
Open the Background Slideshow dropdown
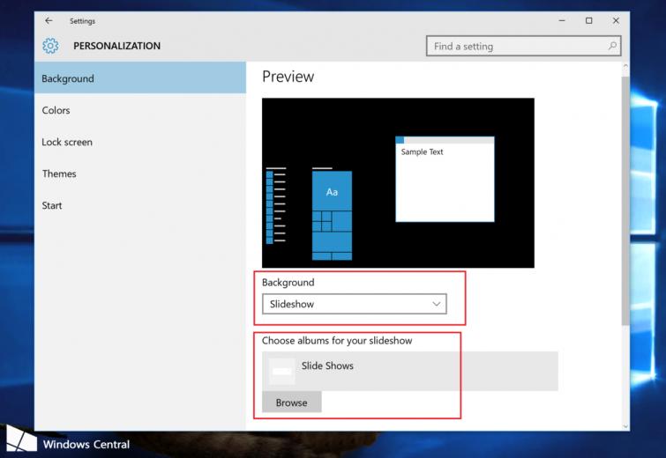click(355, 304)
